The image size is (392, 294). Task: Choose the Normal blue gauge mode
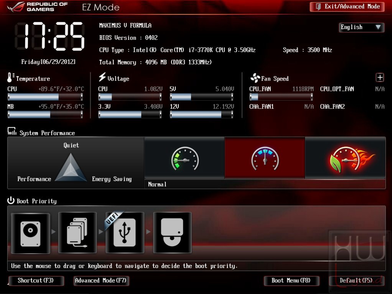(x=265, y=158)
